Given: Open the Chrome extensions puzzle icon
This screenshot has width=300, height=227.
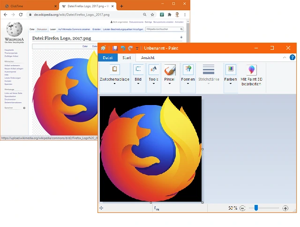Looking at the screenshot, I should click(169, 15).
